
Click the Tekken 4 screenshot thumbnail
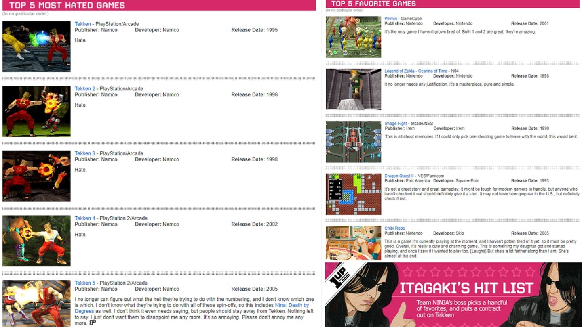[36, 241]
